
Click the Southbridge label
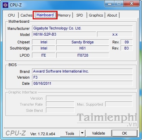(x=20, y=48)
